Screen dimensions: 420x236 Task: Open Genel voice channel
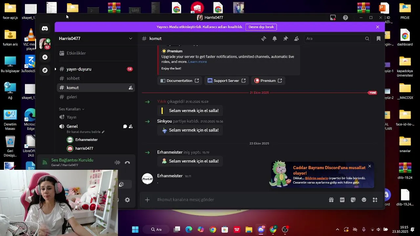pos(72,127)
